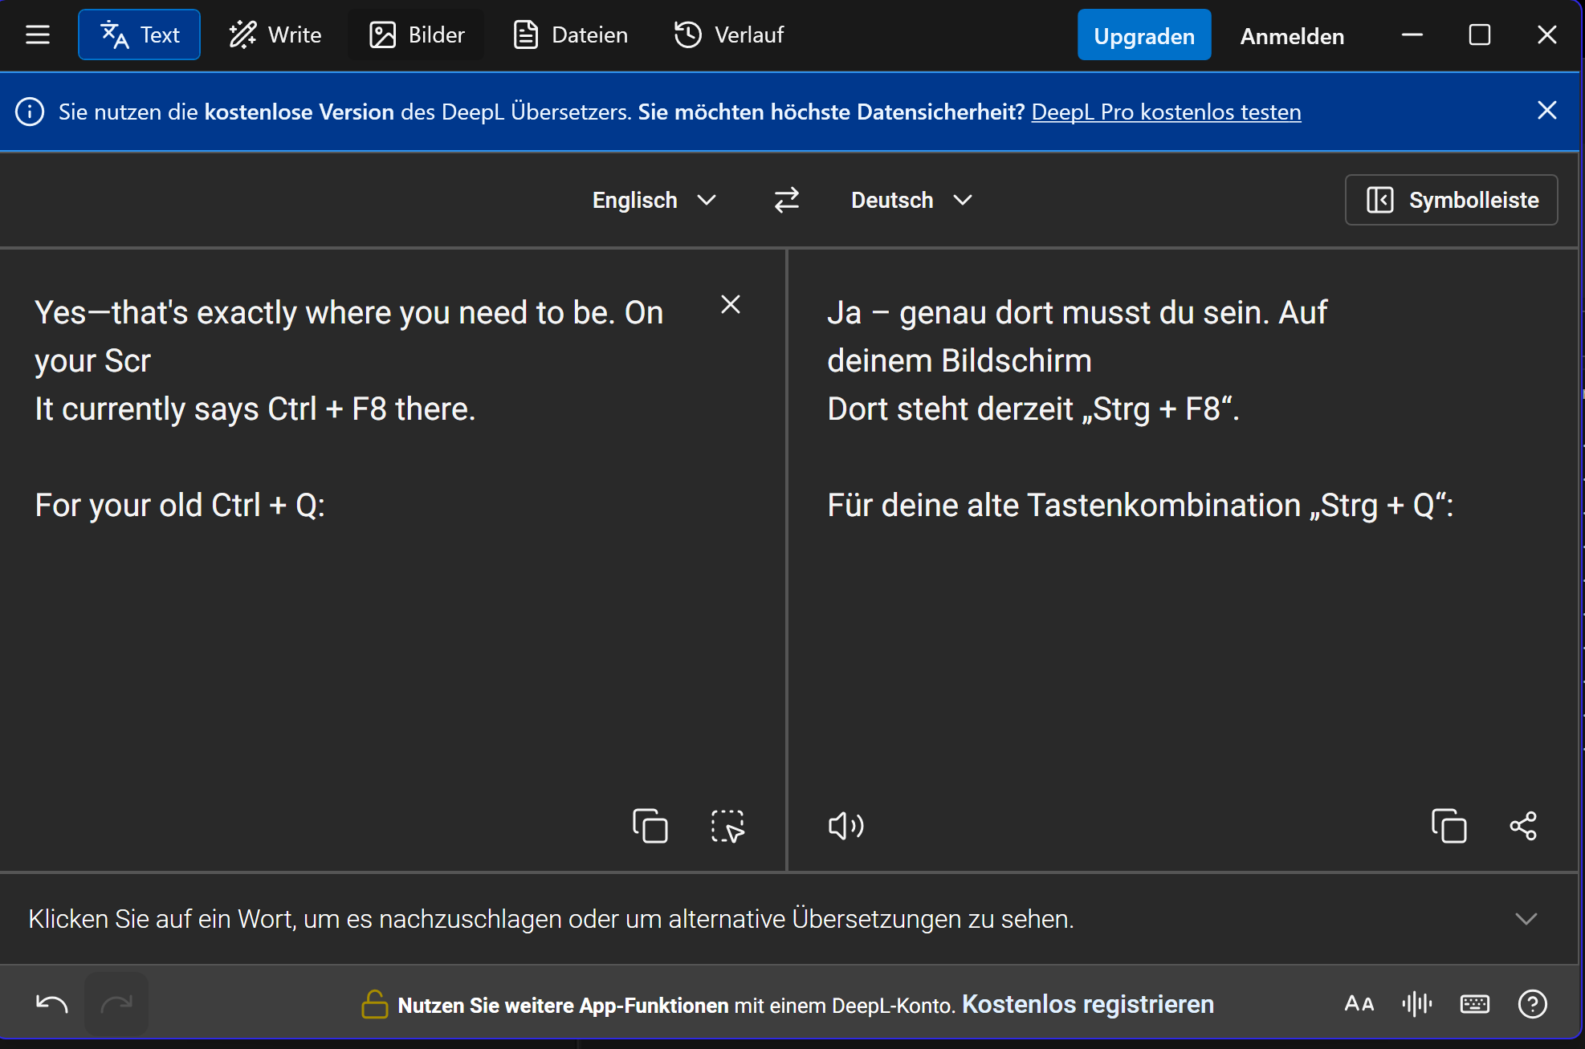Switch to the Text translation tab

(140, 35)
